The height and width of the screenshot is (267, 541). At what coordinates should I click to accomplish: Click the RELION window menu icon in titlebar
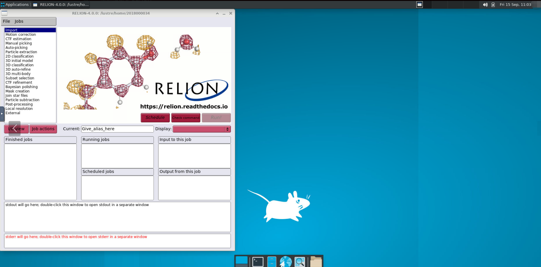[x=4, y=13]
